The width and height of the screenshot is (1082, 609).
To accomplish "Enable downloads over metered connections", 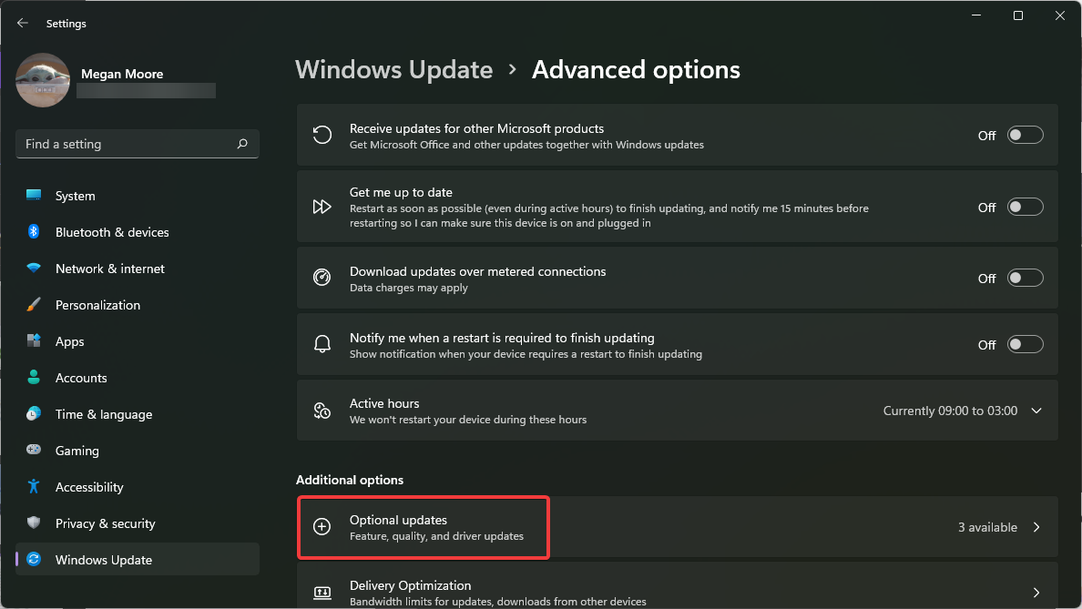I will (x=1025, y=278).
